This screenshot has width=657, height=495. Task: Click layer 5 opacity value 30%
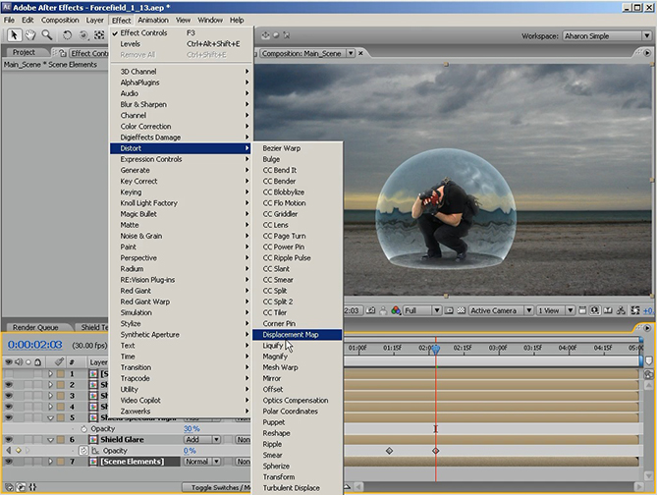coord(192,429)
